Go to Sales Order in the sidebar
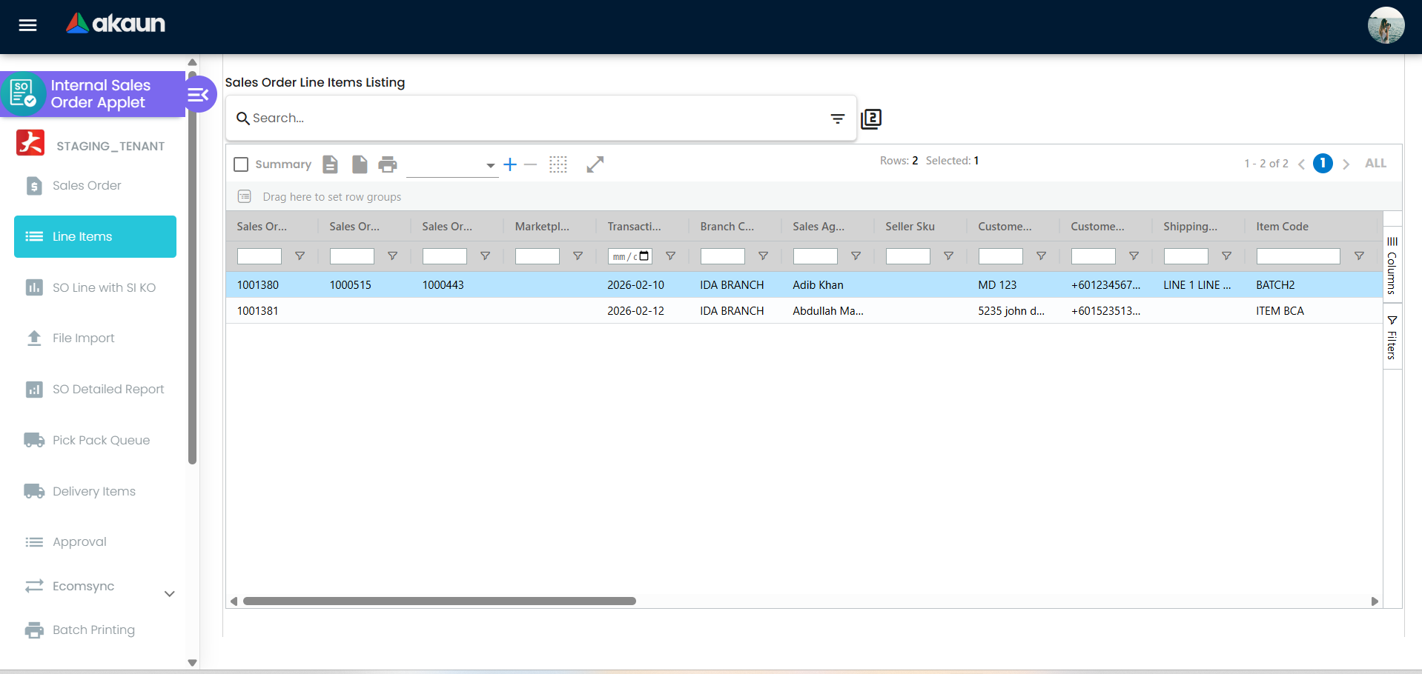This screenshot has height=674, width=1422. point(87,186)
